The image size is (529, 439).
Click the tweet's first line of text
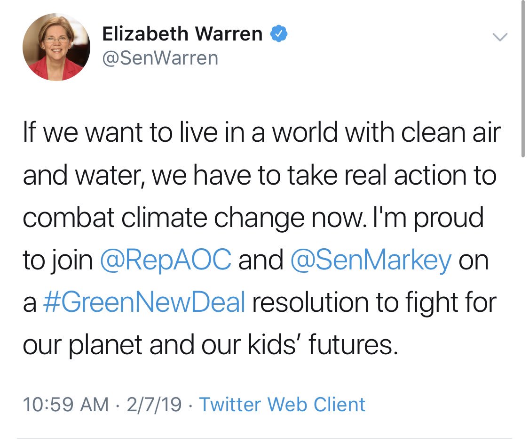click(261, 133)
